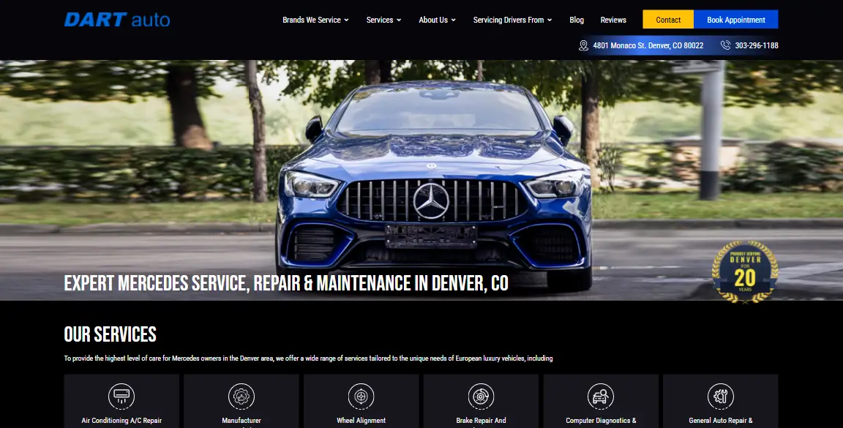Open the Services nav item
This screenshot has width=843, height=428.
380,20
